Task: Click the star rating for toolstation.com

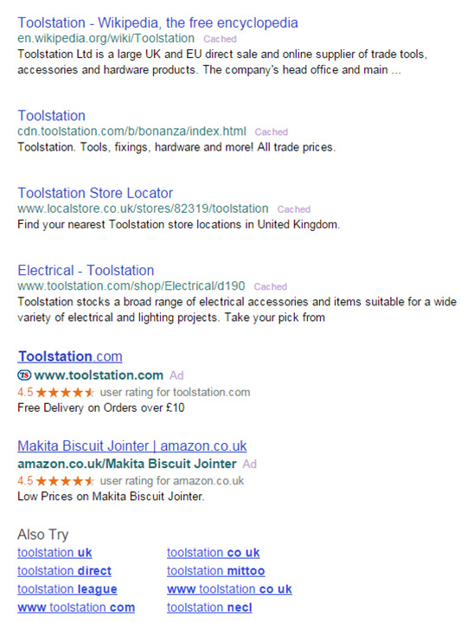Action: [x=65, y=393]
